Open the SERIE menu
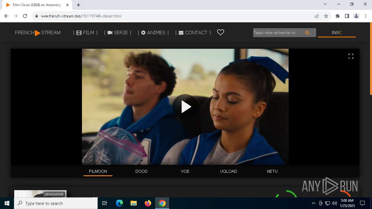 (118, 33)
